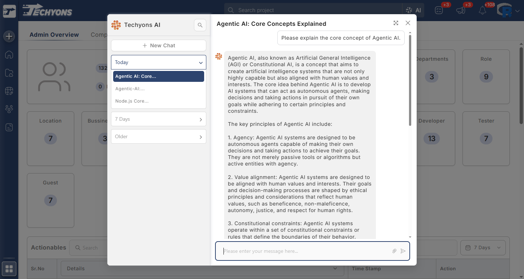This screenshot has width=524, height=279.
Task: Click the plus icon in left sidebar
Action: pos(9,36)
